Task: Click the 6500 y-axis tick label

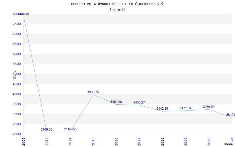Action: 17,44
